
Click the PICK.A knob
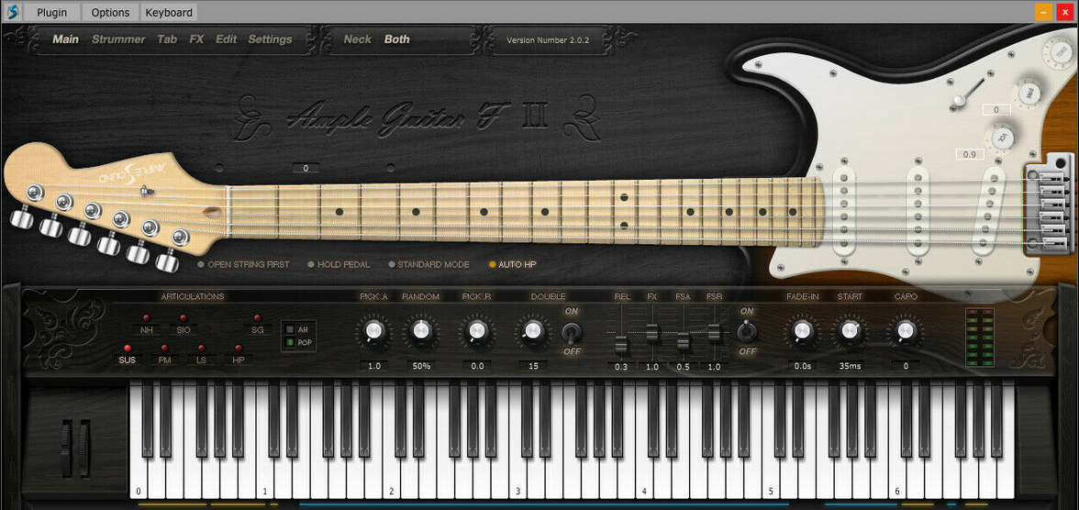pos(373,332)
